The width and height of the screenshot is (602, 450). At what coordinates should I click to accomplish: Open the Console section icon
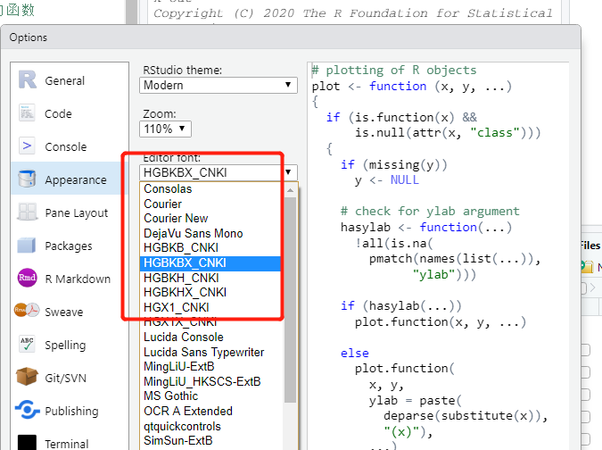(27, 146)
